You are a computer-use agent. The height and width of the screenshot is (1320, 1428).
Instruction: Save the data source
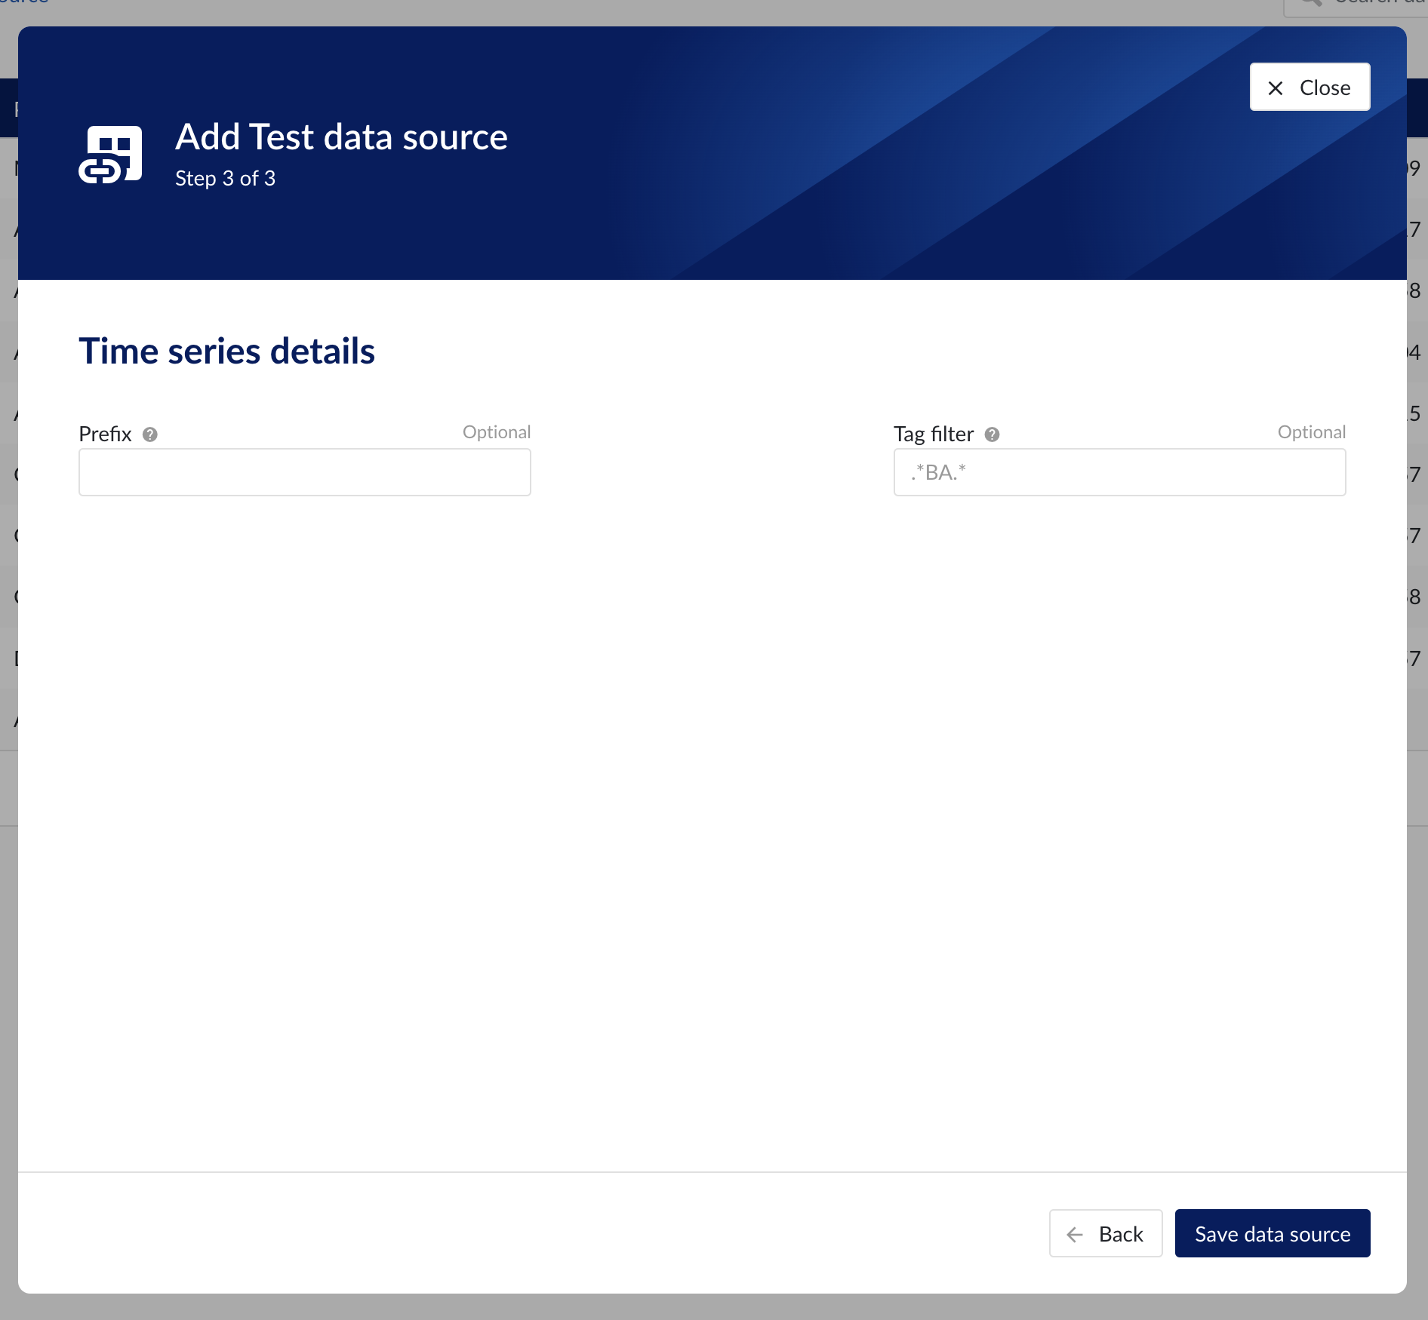coord(1272,1233)
